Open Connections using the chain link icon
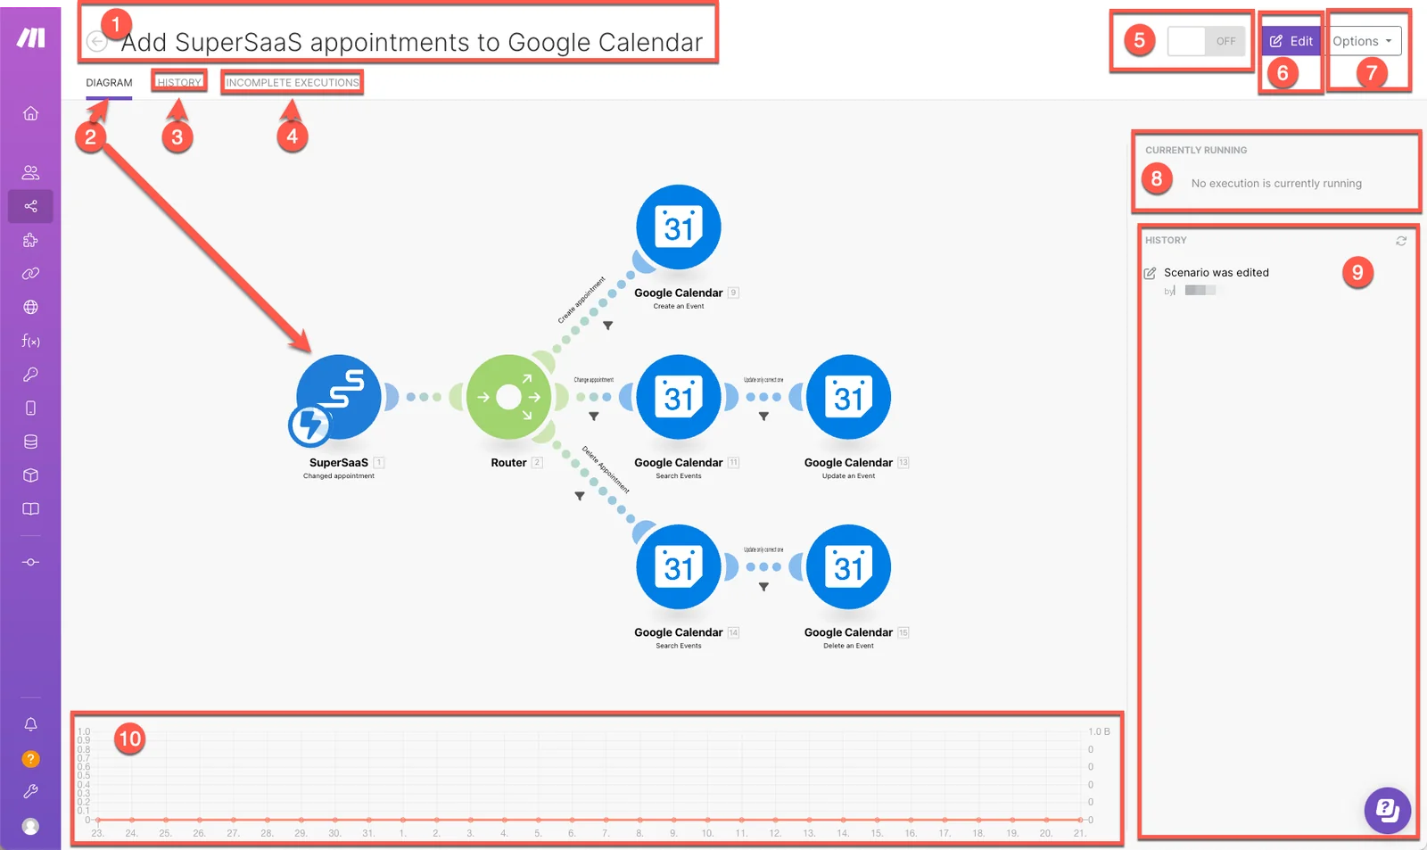This screenshot has width=1427, height=850. [30, 274]
